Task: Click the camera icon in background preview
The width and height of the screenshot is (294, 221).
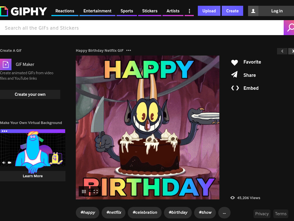Action: (x=9, y=163)
